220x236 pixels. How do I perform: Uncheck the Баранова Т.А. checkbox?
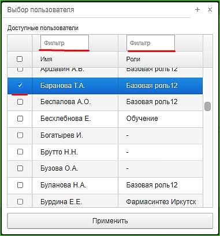click(x=20, y=85)
